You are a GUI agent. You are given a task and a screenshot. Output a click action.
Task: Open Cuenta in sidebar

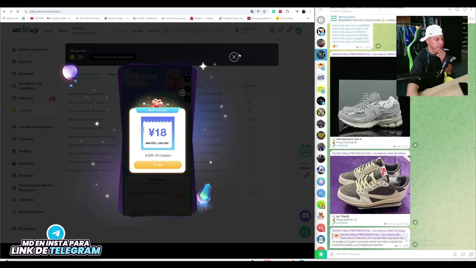(22, 62)
